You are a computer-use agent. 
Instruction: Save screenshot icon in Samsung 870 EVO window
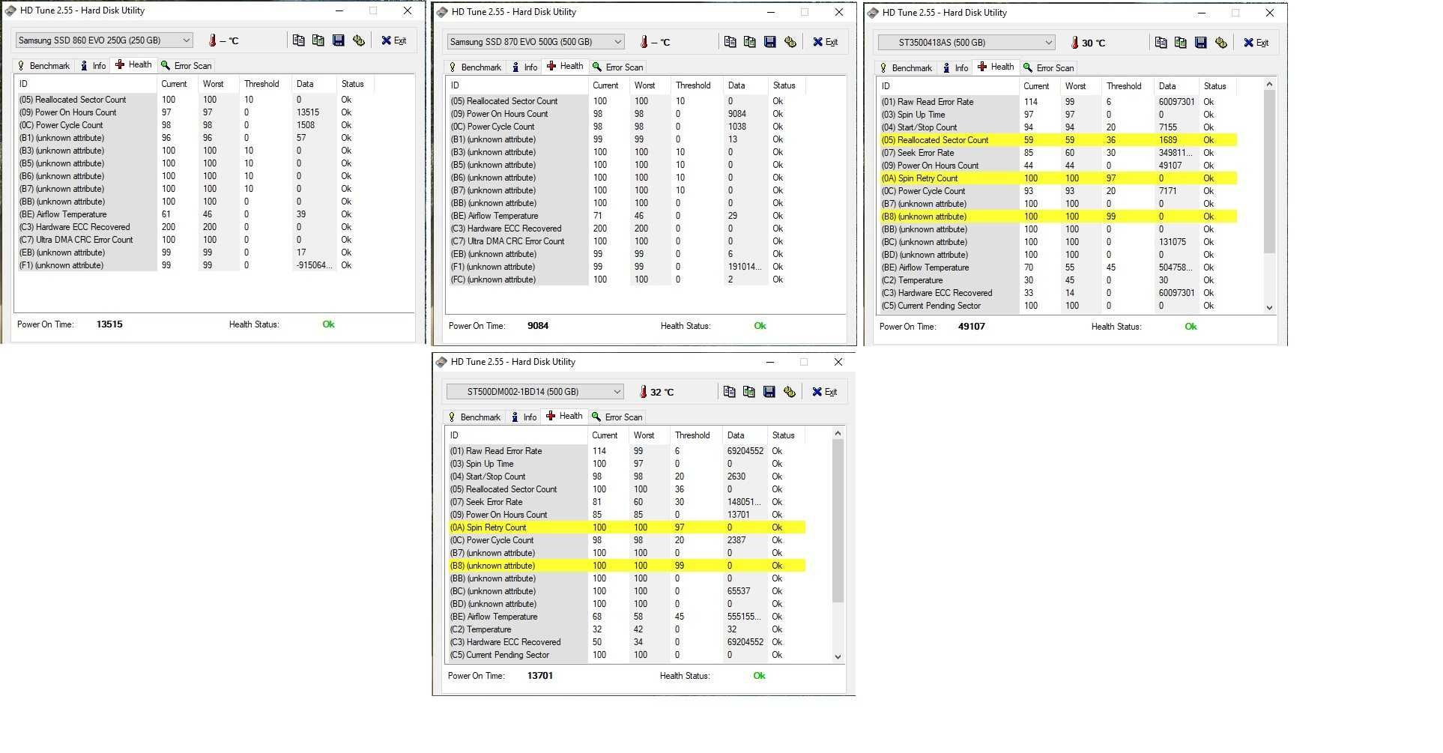(x=770, y=42)
